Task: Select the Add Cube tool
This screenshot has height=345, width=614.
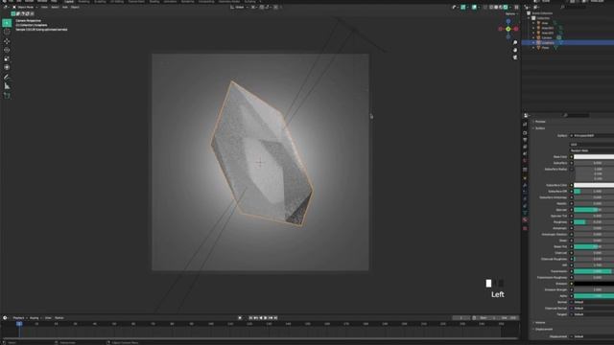Action: pos(7,96)
